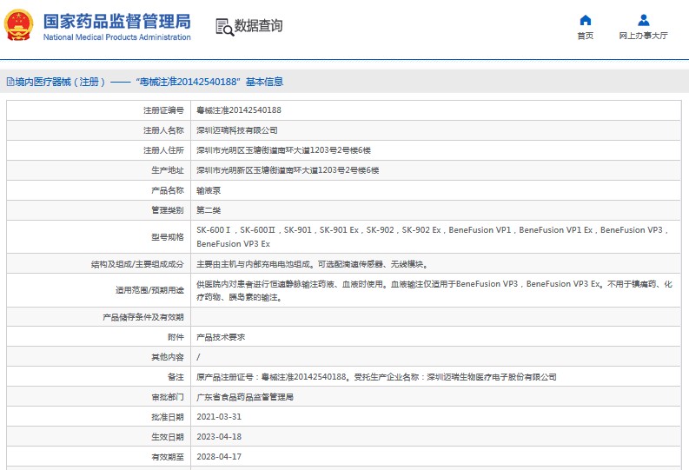
Task: Click the 其他内容 label cell
Action: (x=99, y=357)
